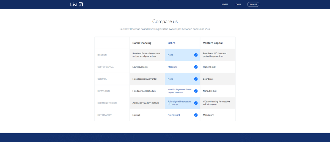Select the 'Board seat' cell in Control row
Screen dimensions: 330x142
coord(218,79)
